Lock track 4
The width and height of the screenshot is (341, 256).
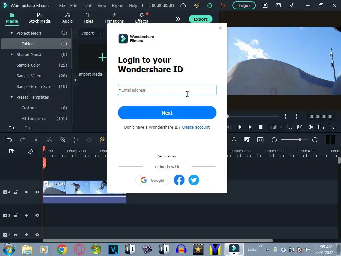pyautogui.click(x=16, y=192)
